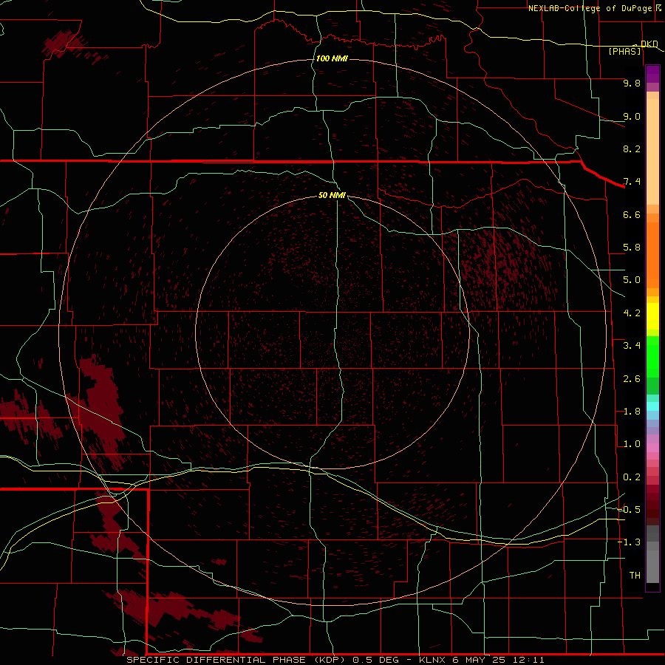665x665 pixels.
Task: Click the 12:11 timestamp in the caption
Action: click(528, 660)
